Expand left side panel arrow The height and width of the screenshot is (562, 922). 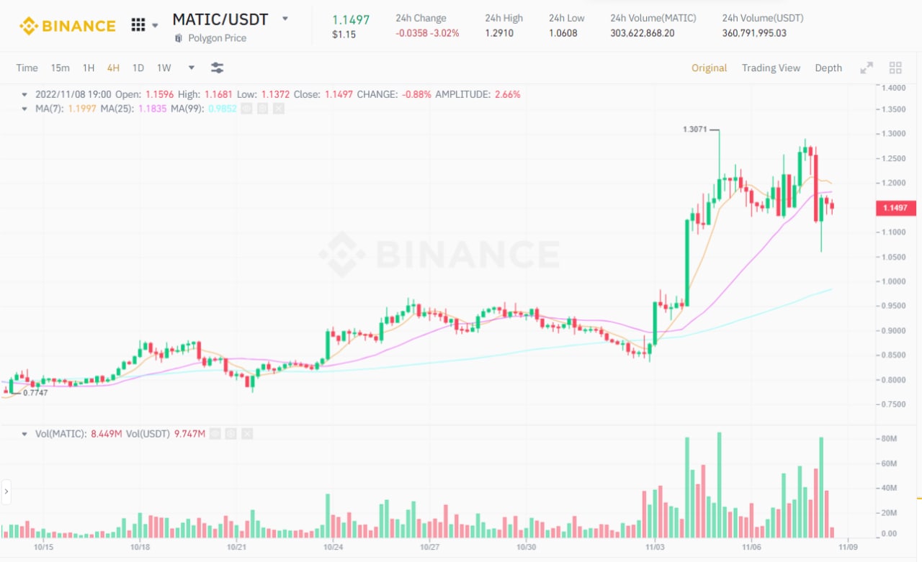6,491
